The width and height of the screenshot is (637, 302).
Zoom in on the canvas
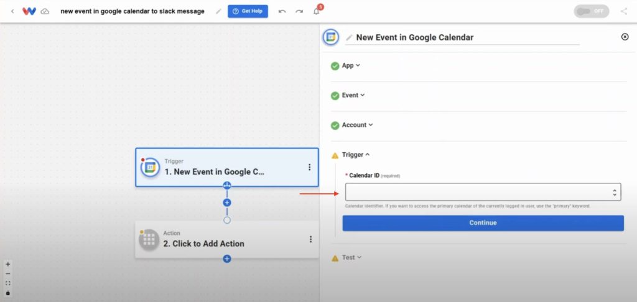7,264
